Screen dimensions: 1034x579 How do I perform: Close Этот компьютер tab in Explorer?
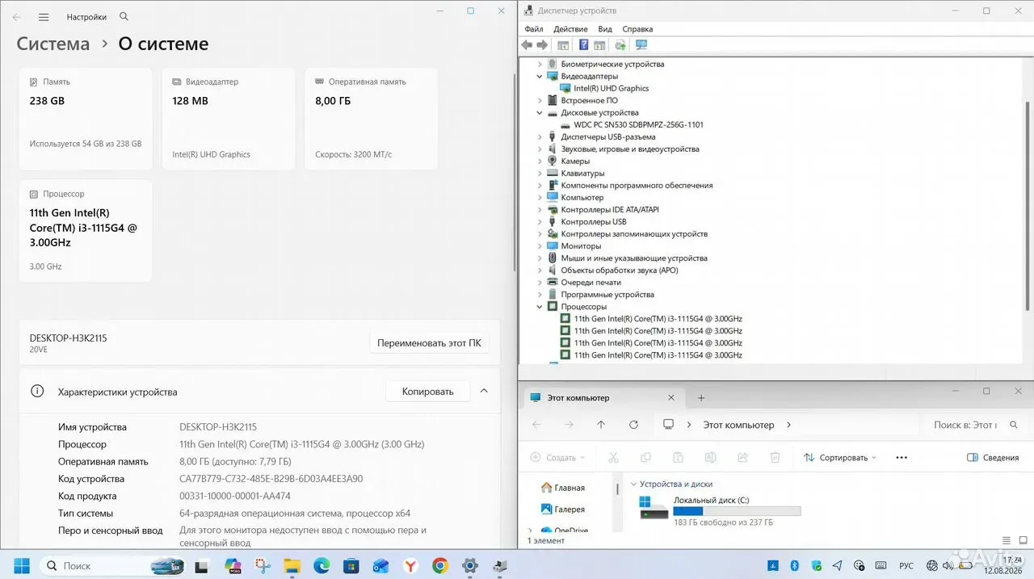tap(671, 397)
